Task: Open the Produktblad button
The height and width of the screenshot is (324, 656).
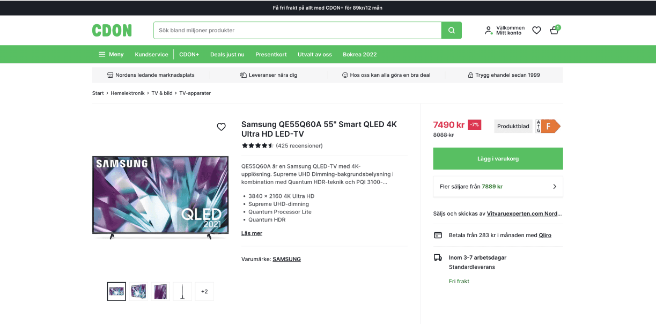Action: pos(513,127)
